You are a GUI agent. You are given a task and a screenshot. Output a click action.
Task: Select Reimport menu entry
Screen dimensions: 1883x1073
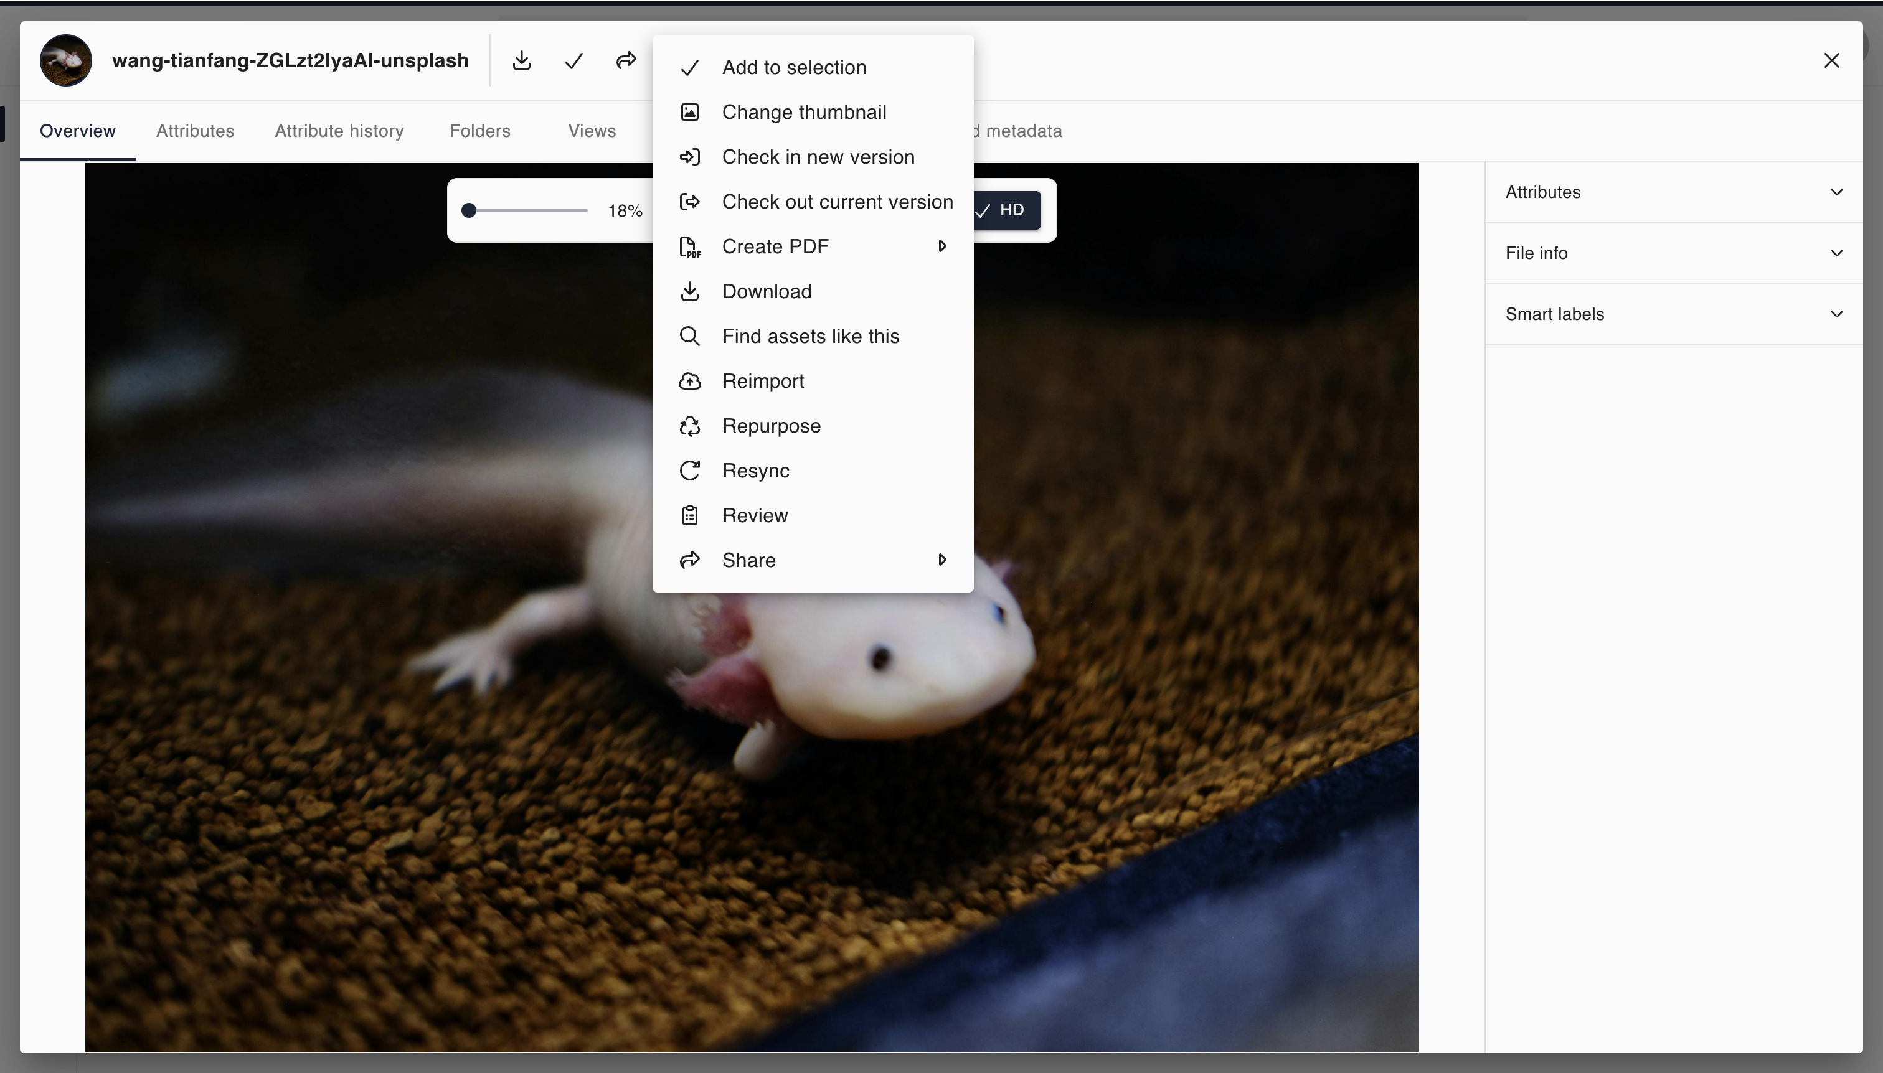point(813,381)
